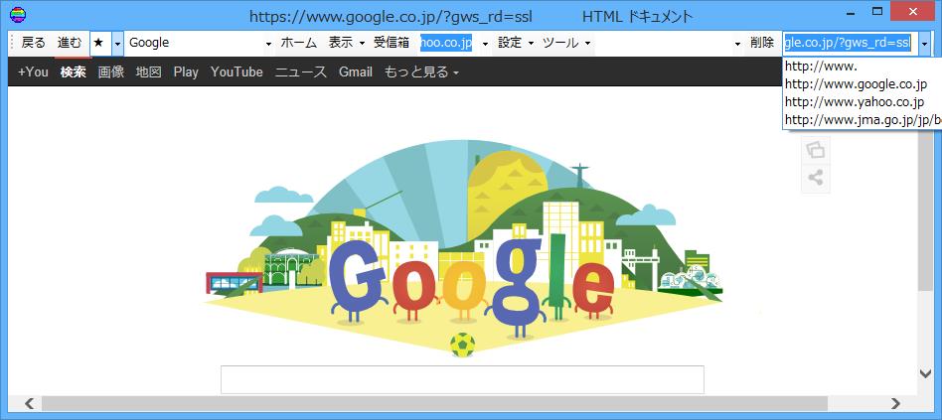Open the 設定 menu
The height and width of the screenshot is (420, 942).
click(516, 44)
